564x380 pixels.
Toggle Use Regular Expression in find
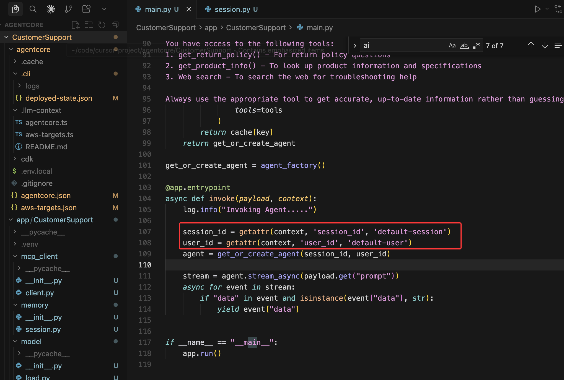[476, 45]
